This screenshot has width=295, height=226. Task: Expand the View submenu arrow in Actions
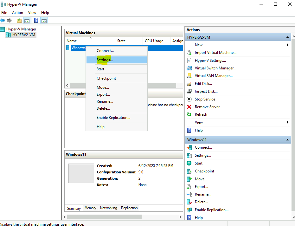click(288, 122)
